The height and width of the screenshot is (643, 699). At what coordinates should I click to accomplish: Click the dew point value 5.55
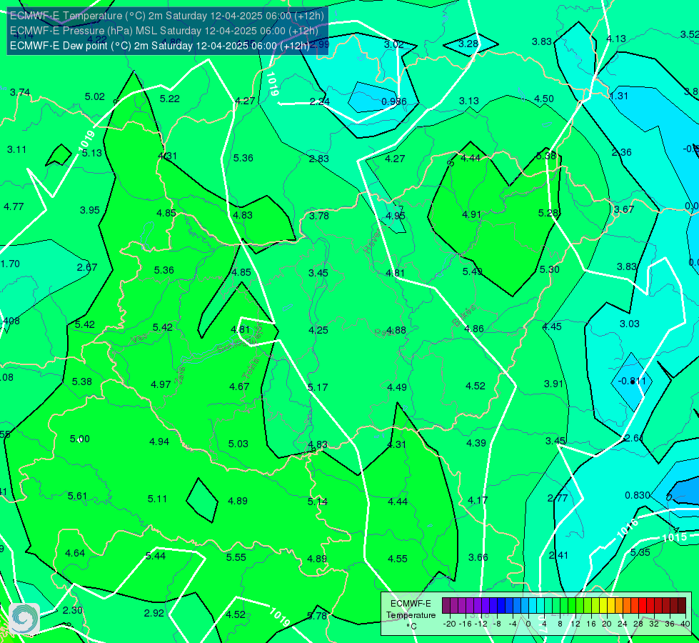tap(236, 557)
